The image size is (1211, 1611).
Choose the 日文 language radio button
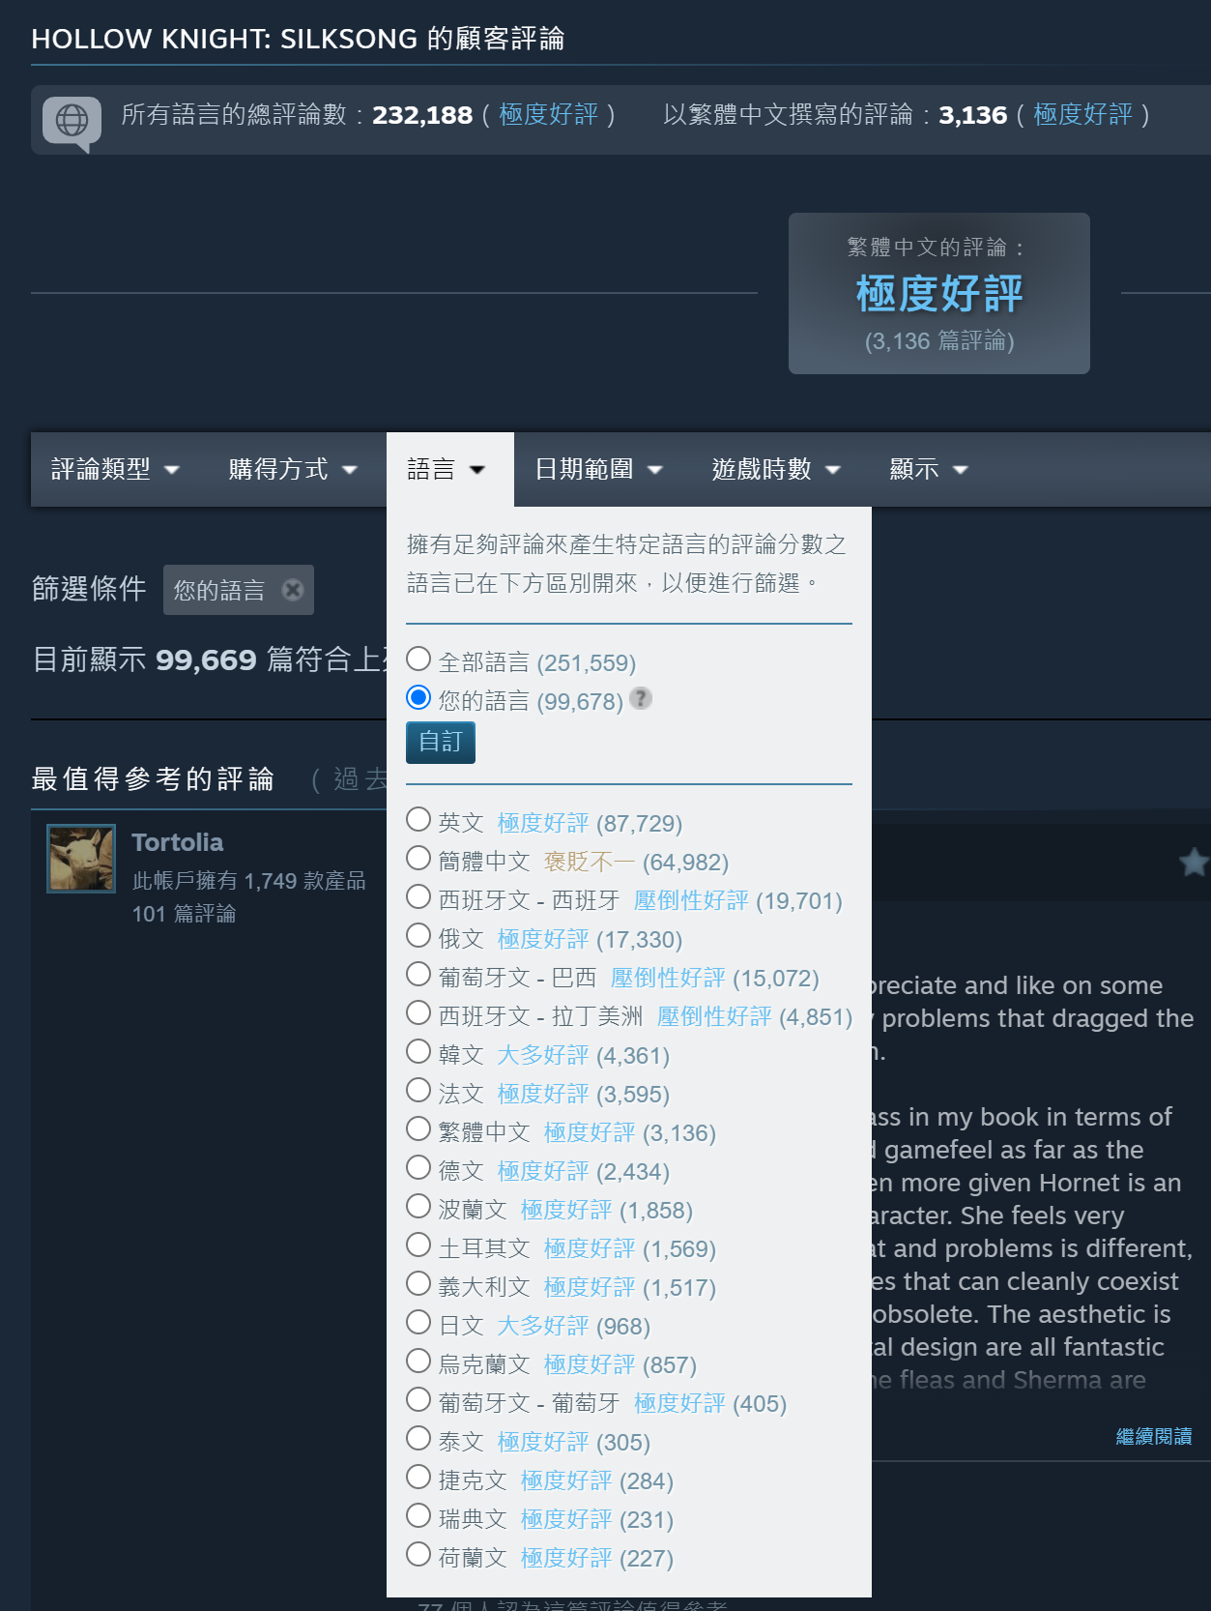pyautogui.click(x=418, y=1323)
